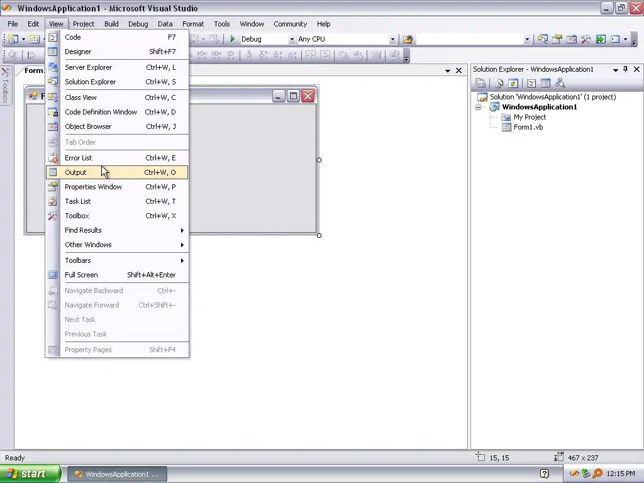
Task: Click the Object Browser toolbar icon
Action: pyautogui.click(x=571, y=39)
